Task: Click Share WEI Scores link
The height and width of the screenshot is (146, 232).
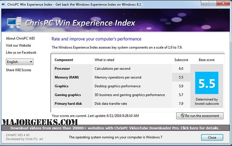Action: [x=18, y=70]
